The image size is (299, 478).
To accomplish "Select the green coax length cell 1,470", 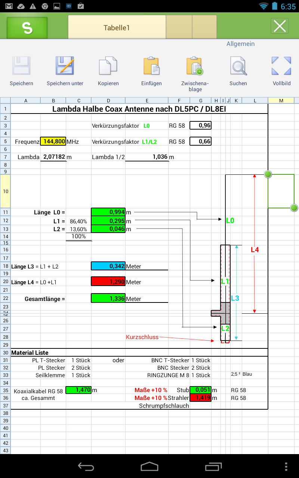I will [x=78, y=390].
